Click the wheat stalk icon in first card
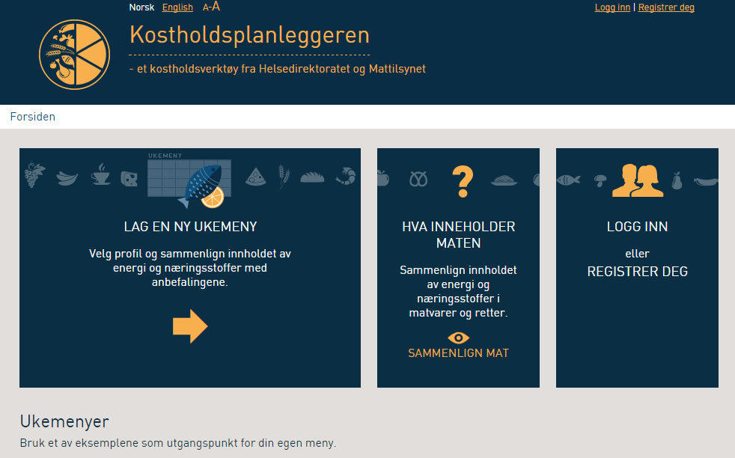This screenshot has height=458, width=735. click(x=284, y=177)
